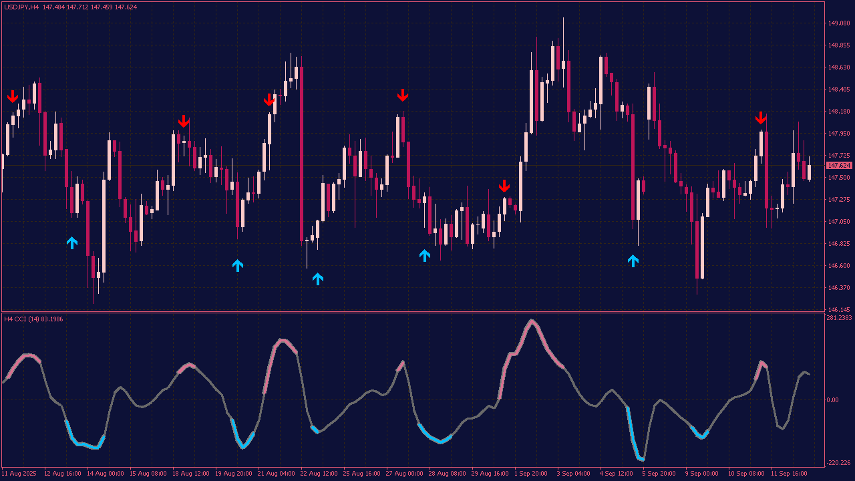The width and height of the screenshot is (855, 481).
Task: Click the red down arrow near 18 Aug 12:00
Action: [x=184, y=121]
